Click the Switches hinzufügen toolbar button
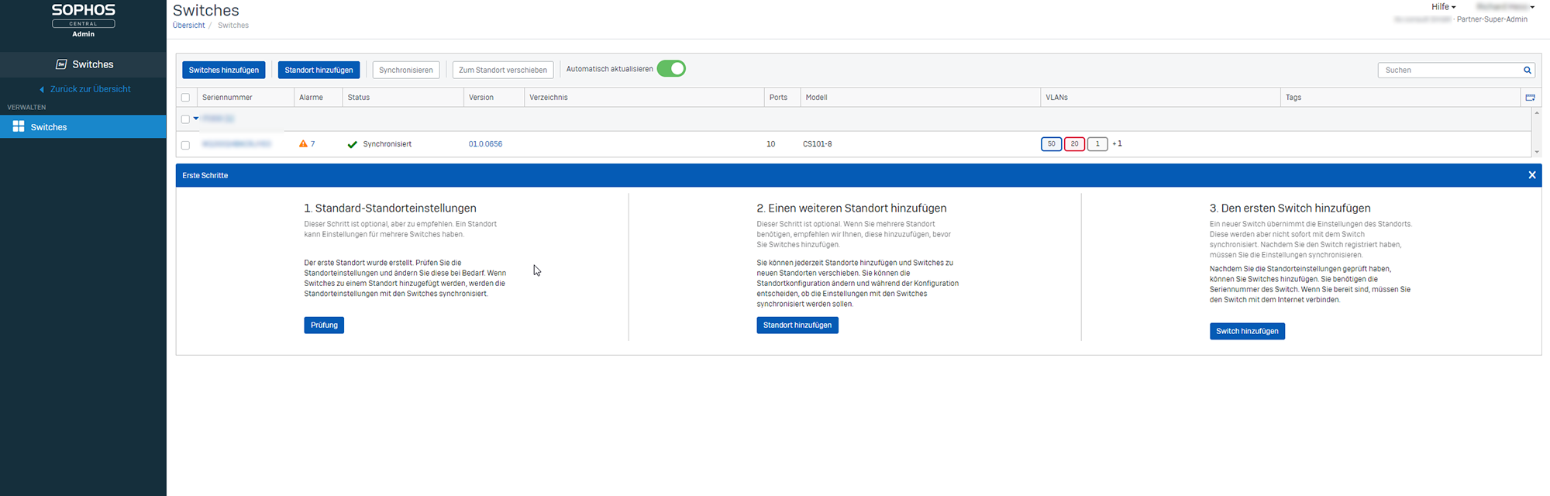Image resolution: width=1550 pixels, height=496 pixels. (223, 70)
